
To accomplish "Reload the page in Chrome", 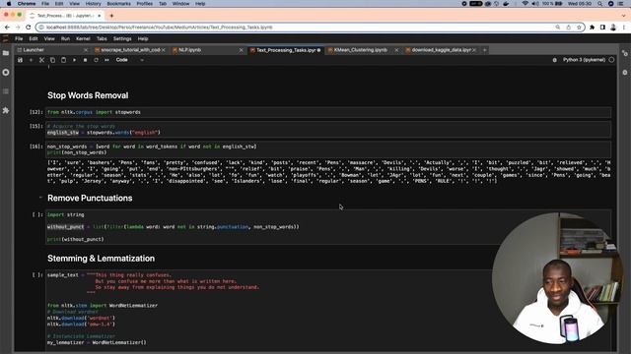I will click(29, 28).
